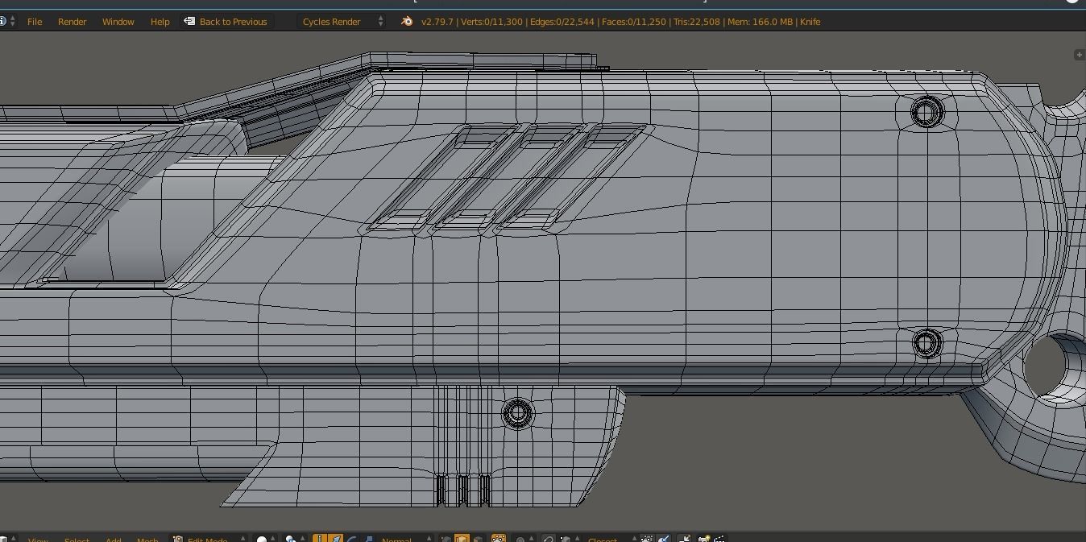Viewport: 1086px width, 542px height.
Task: Open the Edit Mode interaction dropdown
Action: [x=208, y=539]
